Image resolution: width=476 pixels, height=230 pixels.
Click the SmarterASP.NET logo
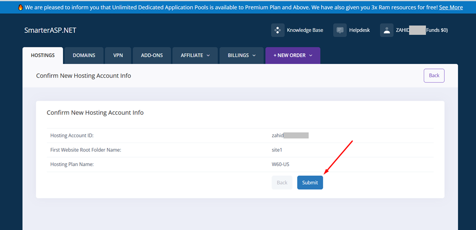50,30
